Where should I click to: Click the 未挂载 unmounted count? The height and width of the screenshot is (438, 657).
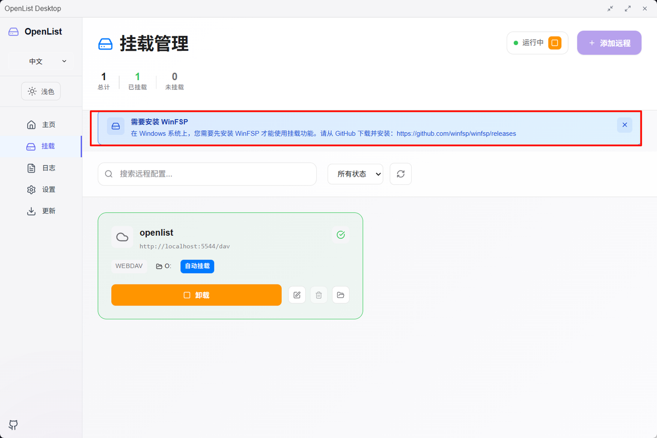tap(175, 82)
